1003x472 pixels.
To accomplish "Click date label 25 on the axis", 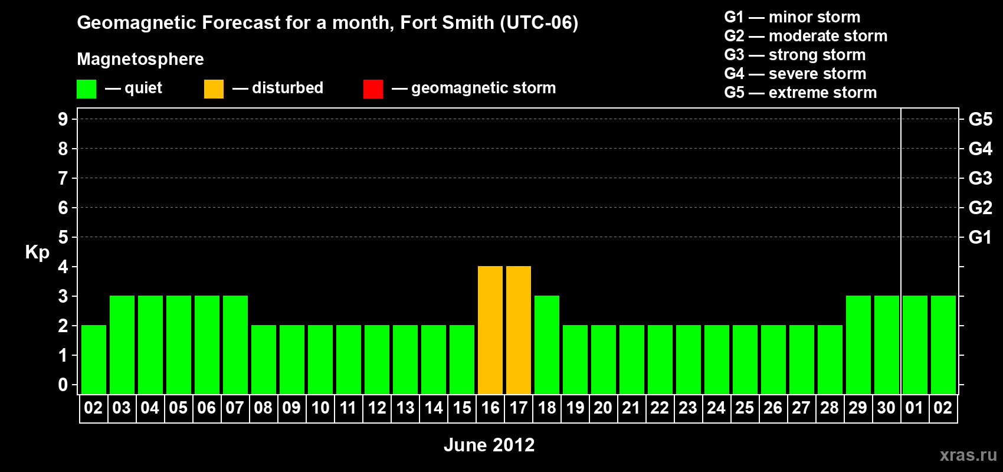I will pyautogui.click(x=745, y=408).
